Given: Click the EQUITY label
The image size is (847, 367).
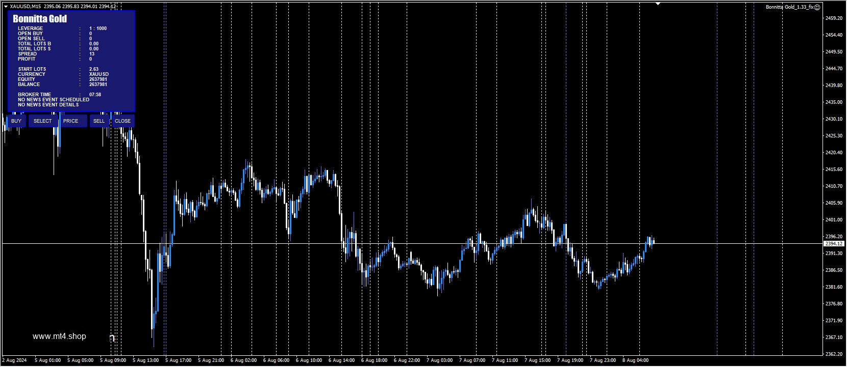Looking at the screenshot, I should point(27,79).
